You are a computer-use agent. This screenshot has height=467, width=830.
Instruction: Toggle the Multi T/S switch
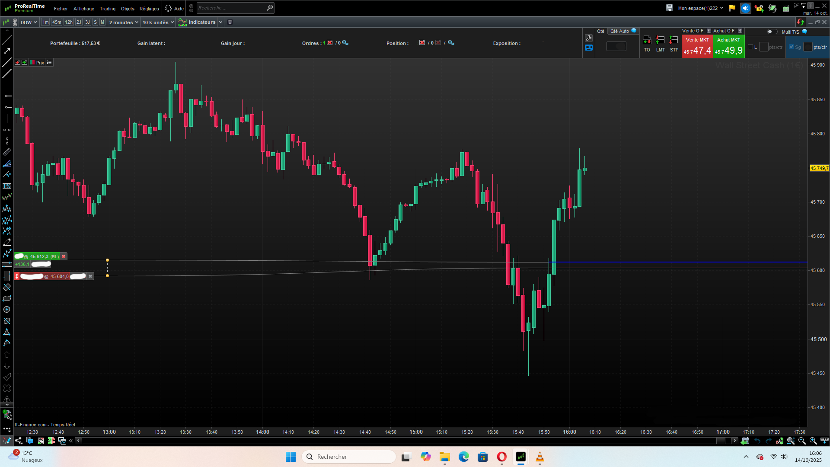point(772,32)
